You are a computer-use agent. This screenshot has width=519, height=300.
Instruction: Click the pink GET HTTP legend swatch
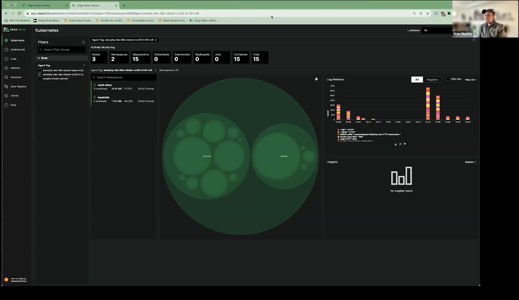point(338,129)
